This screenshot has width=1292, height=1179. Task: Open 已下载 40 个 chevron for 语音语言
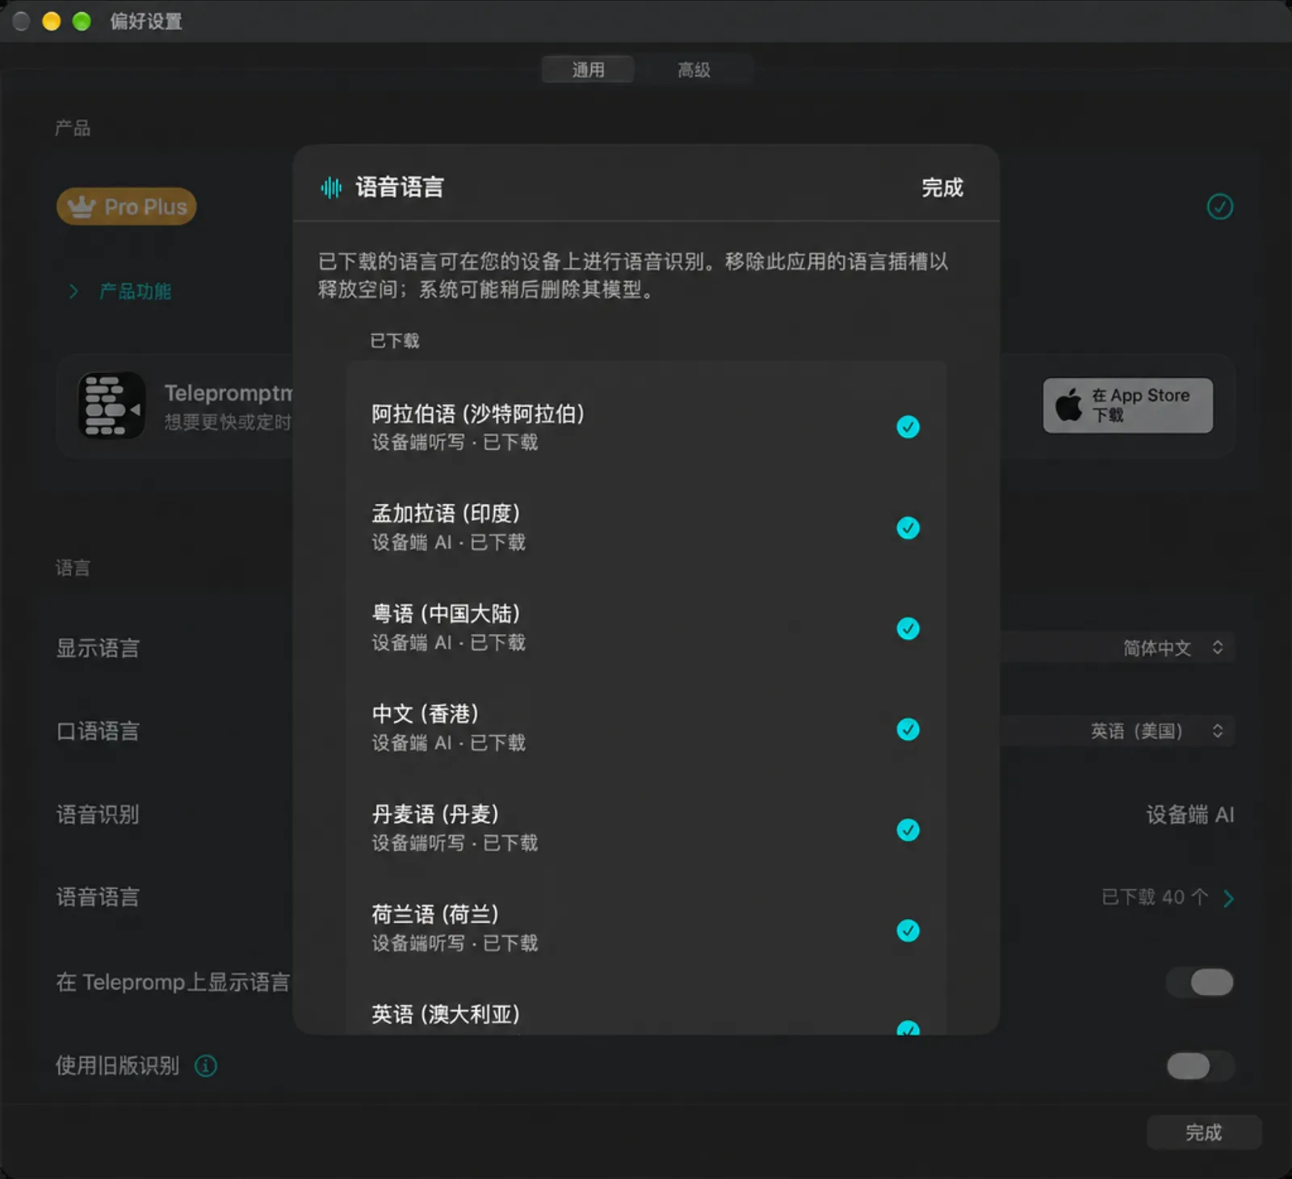1228,898
